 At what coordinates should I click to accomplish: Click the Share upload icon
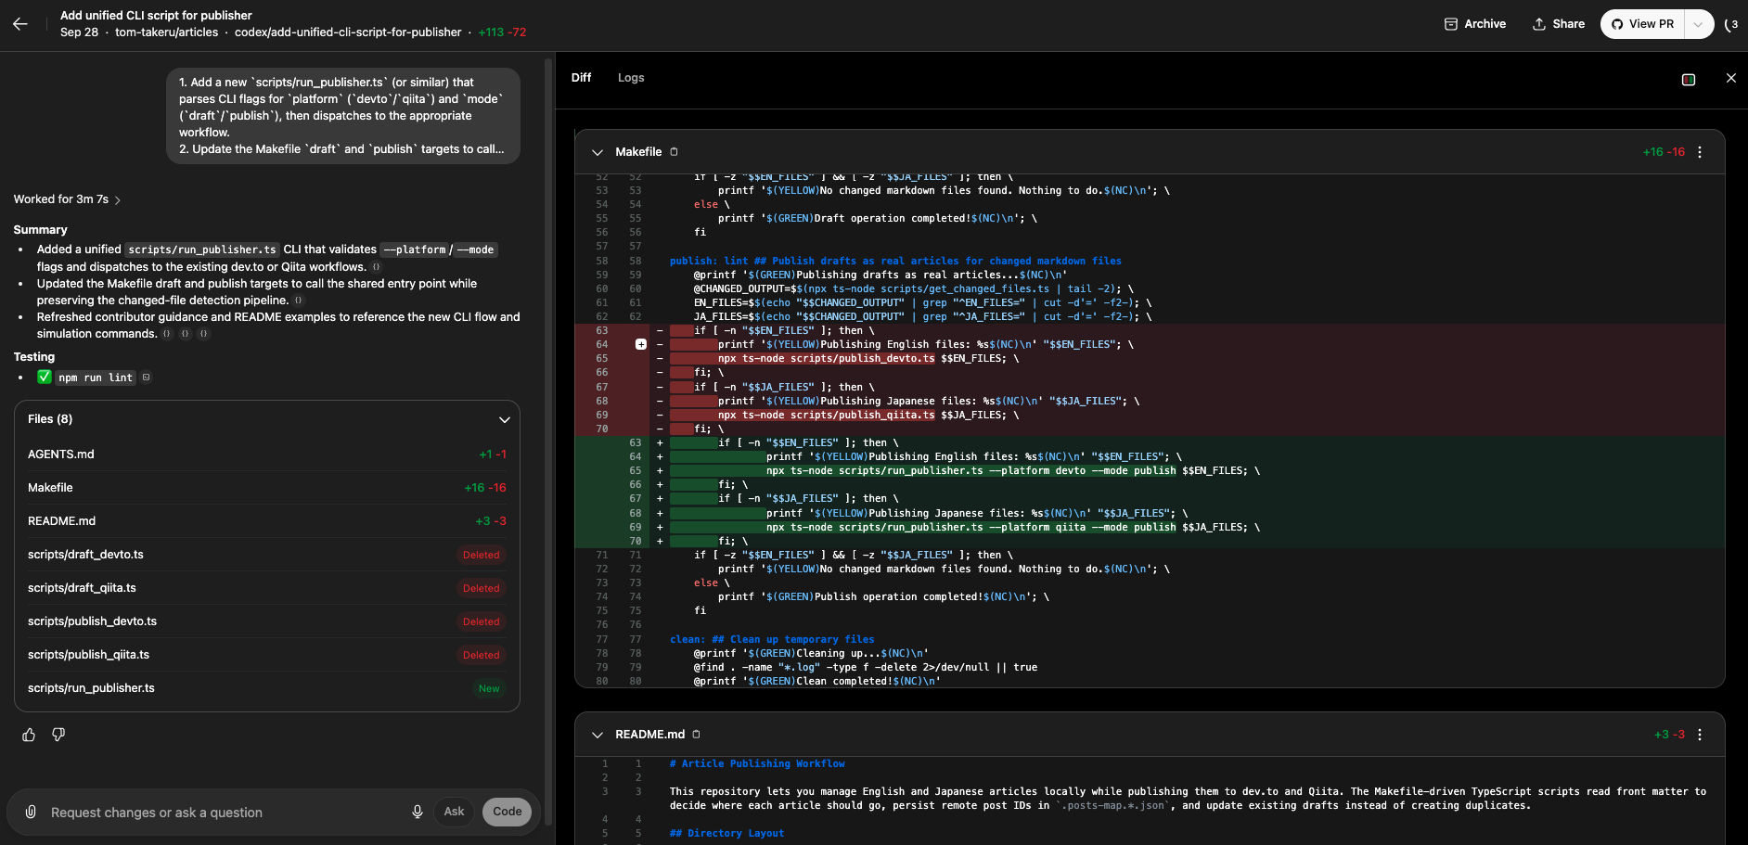pos(1539,24)
